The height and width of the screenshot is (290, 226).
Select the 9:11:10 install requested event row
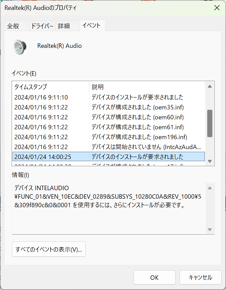pos(109,97)
